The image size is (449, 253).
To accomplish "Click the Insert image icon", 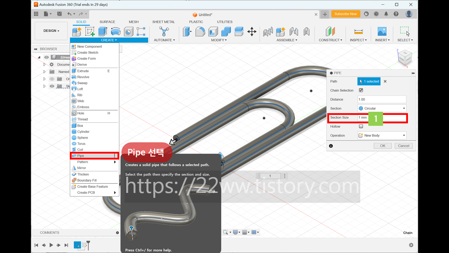I will click(x=382, y=32).
